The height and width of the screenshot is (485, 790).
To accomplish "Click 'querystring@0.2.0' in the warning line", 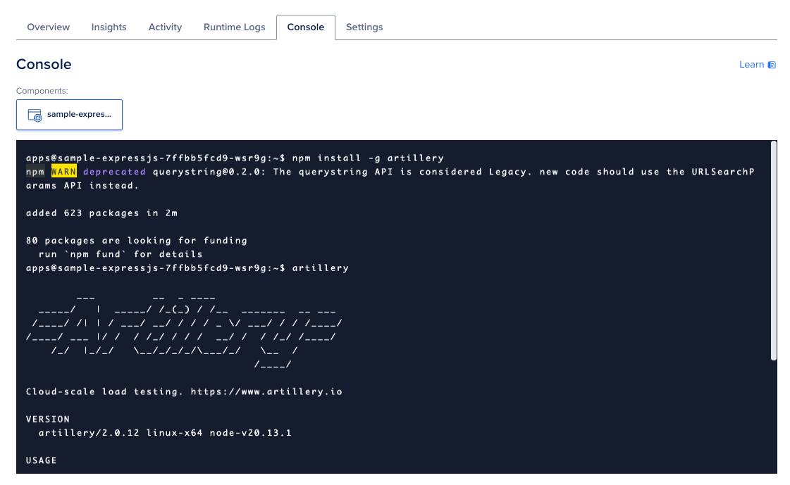I will (209, 172).
